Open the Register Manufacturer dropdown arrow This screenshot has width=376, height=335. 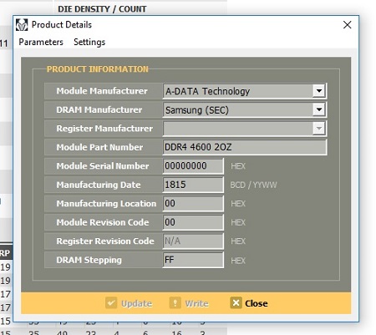[x=319, y=129]
